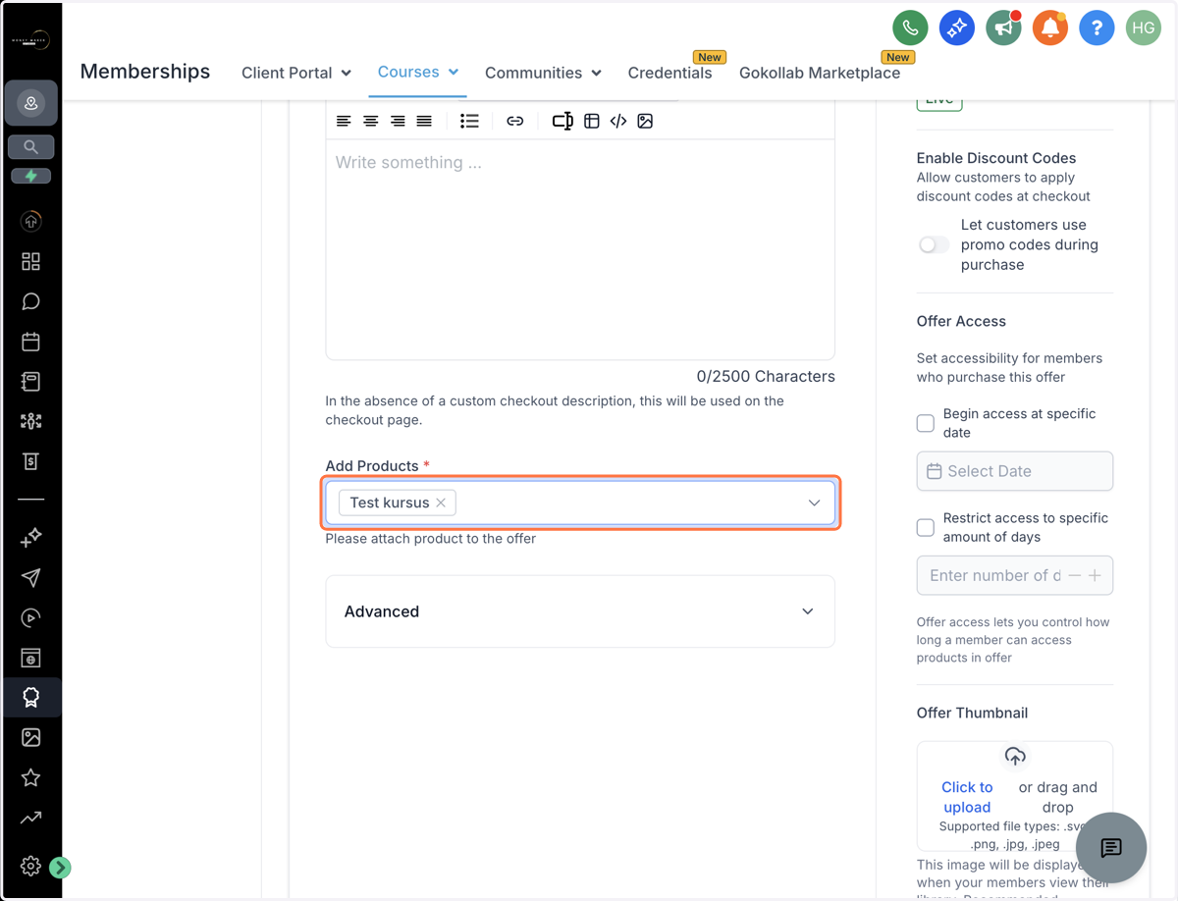Click the Click to upload link
The height and width of the screenshot is (901, 1178).
pos(967,797)
